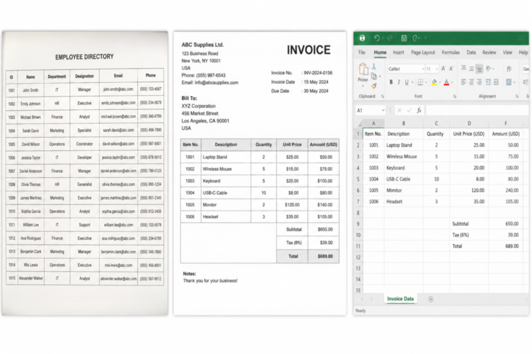Click the Decrease Indent icon
The height and width of the screenshot is (354, 532).
coord(488,82)
